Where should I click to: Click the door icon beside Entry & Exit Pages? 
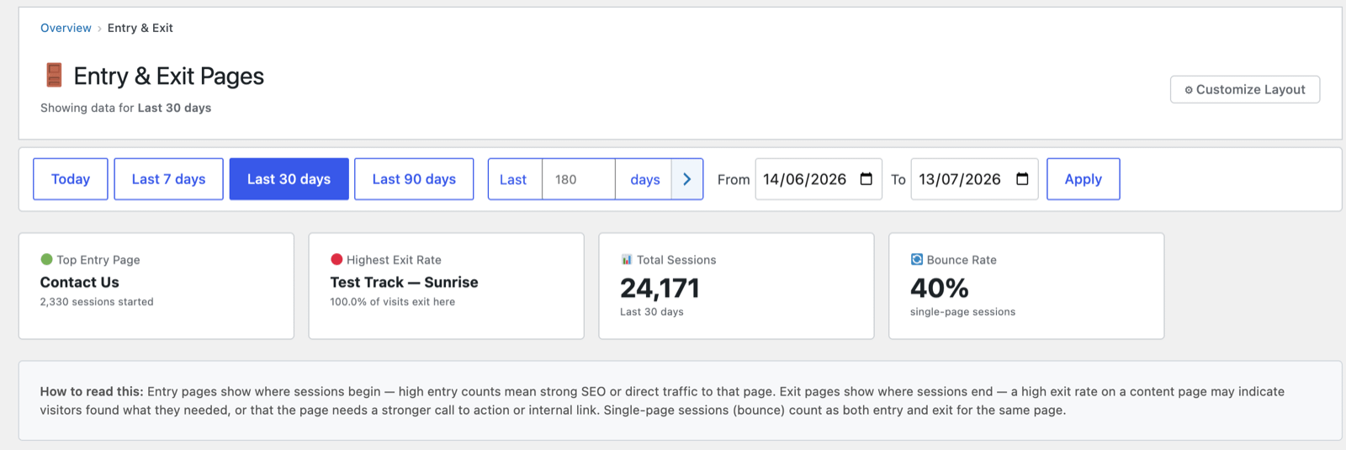coord(54,76)
